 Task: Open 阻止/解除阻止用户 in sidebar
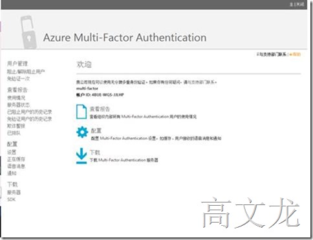coord(26,72)
